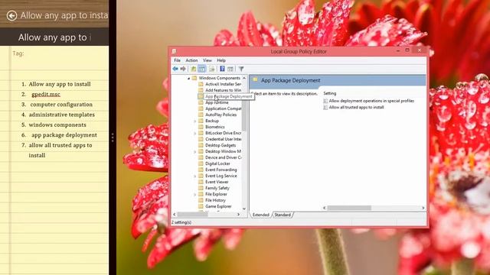This screenshot has height=275, width=490.
Task: Open the View menu
Action: (207, 60)
